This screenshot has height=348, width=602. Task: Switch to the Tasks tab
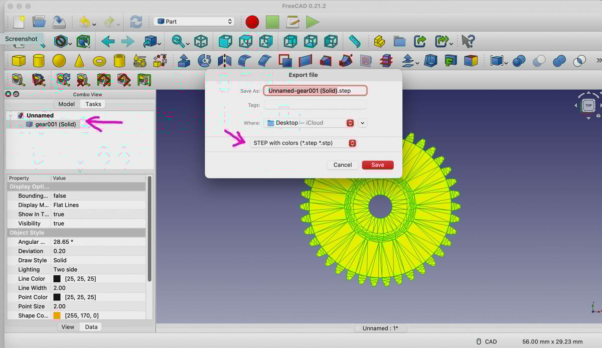tap(93, 104)
